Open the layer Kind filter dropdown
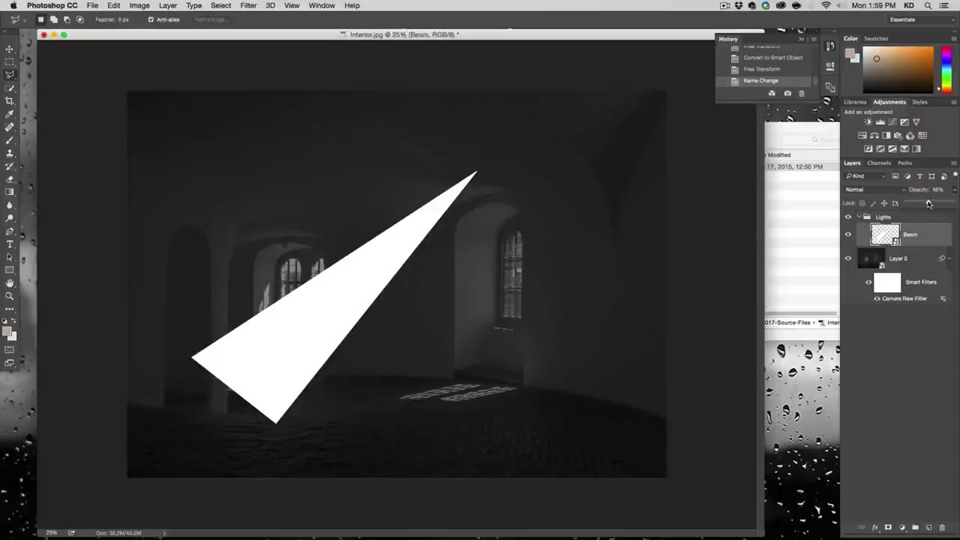Image resolution: width=960 pixels, height=540 pixels. tap(866, 176)
